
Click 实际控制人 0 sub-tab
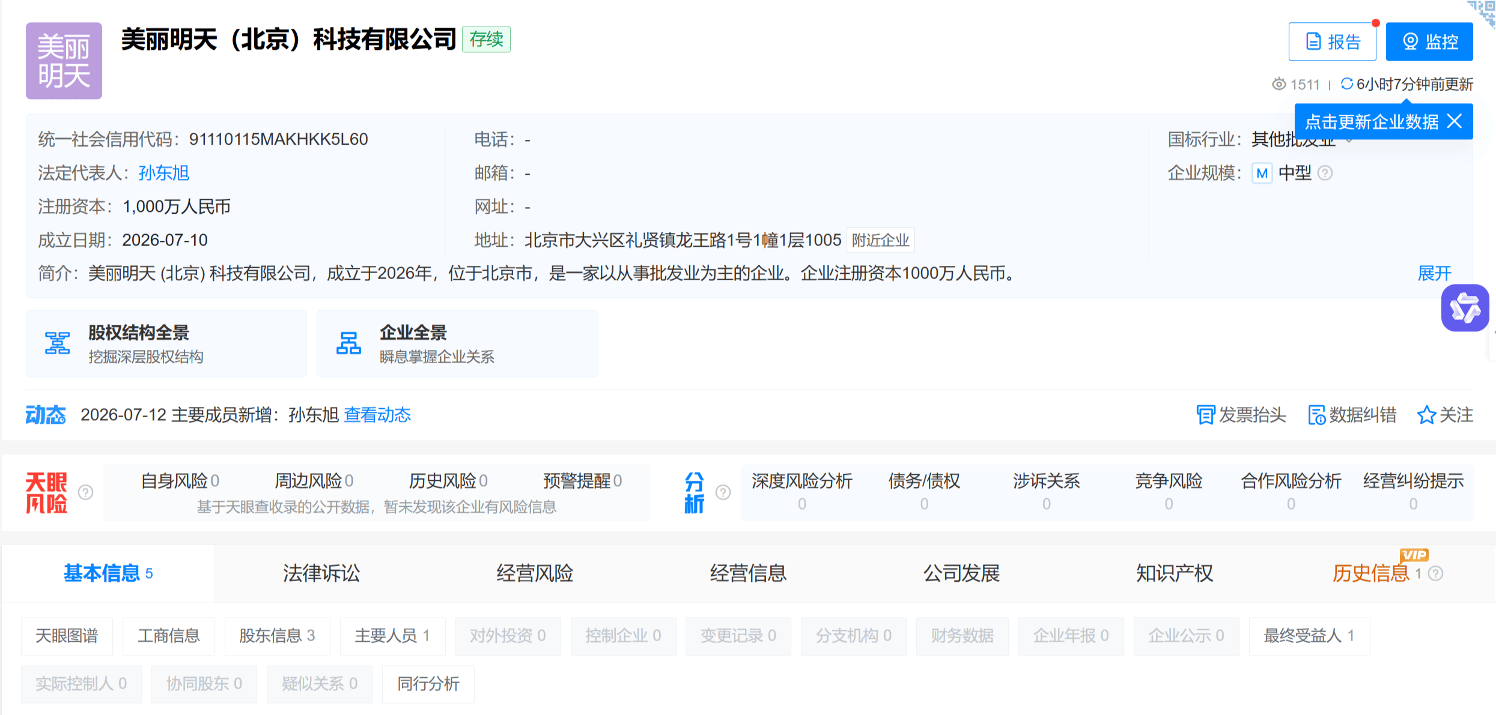[81, 684]
